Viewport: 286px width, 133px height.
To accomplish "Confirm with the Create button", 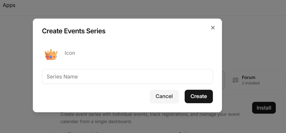I will [199, 96].
